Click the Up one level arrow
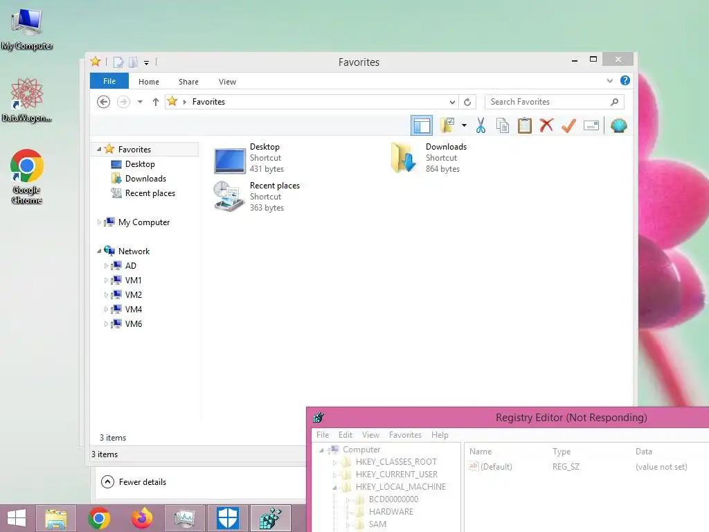Viewport: 709px width, 532px height. click(156, 102)
